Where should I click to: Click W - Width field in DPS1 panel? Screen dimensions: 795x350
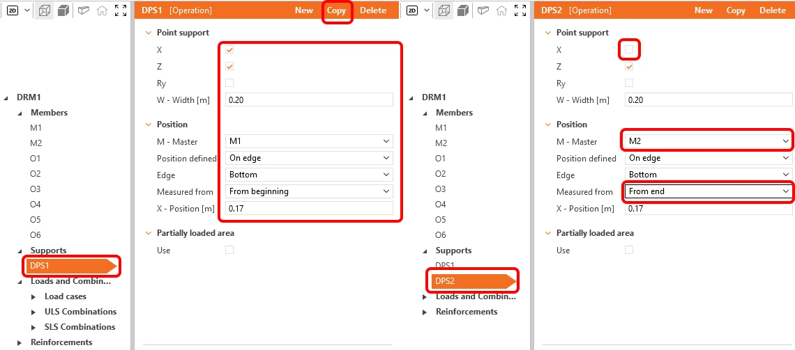point(309,100)
